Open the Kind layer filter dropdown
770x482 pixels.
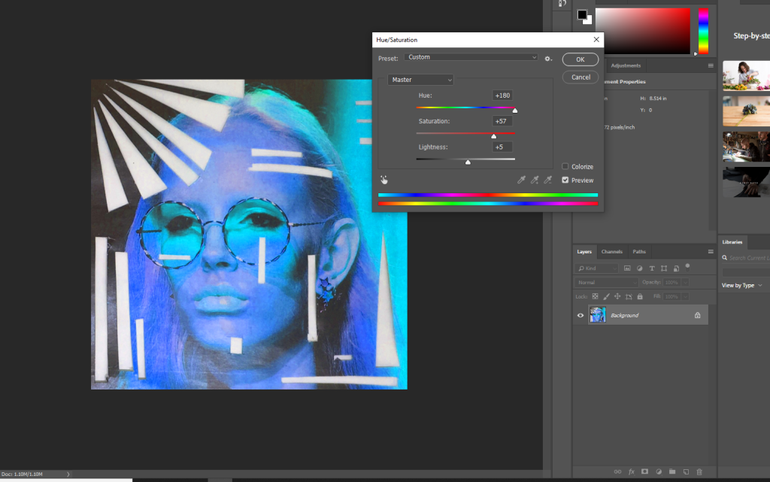[597, 268]
